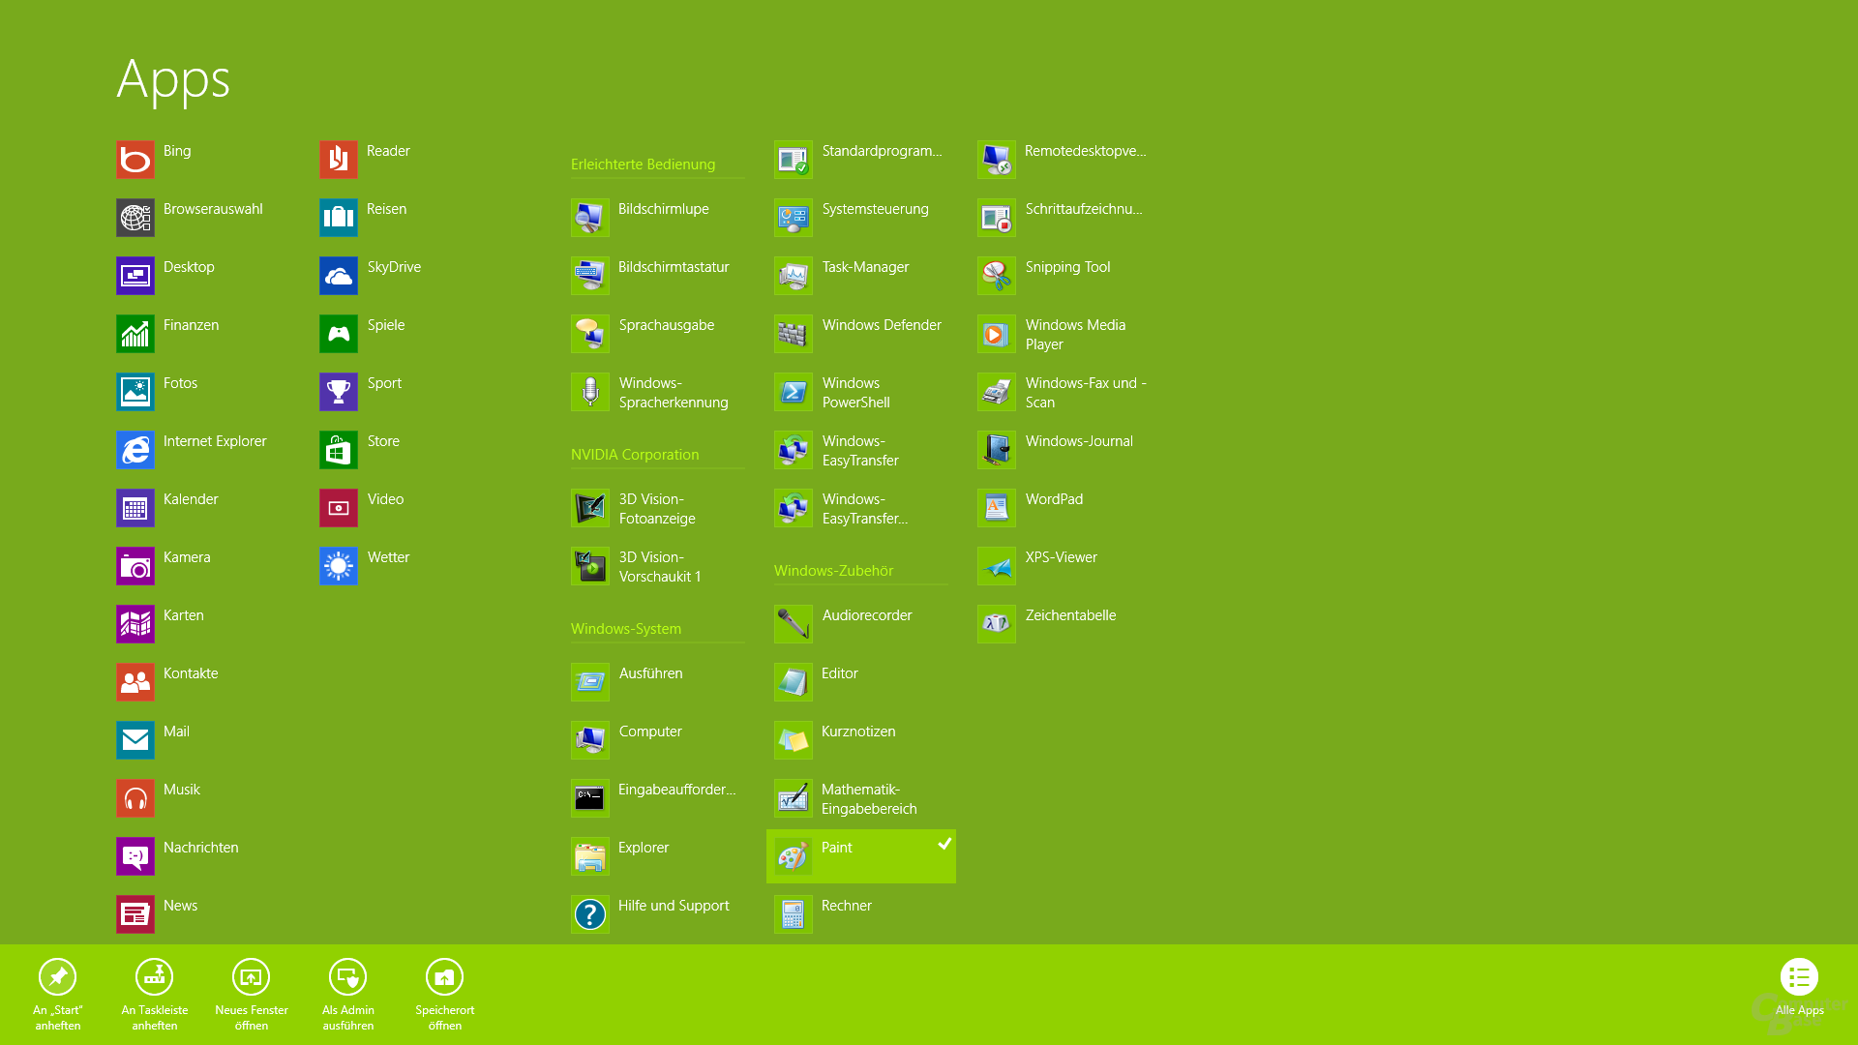
Task: Open Nachrichten messaging icon
Action: (135, 856)
